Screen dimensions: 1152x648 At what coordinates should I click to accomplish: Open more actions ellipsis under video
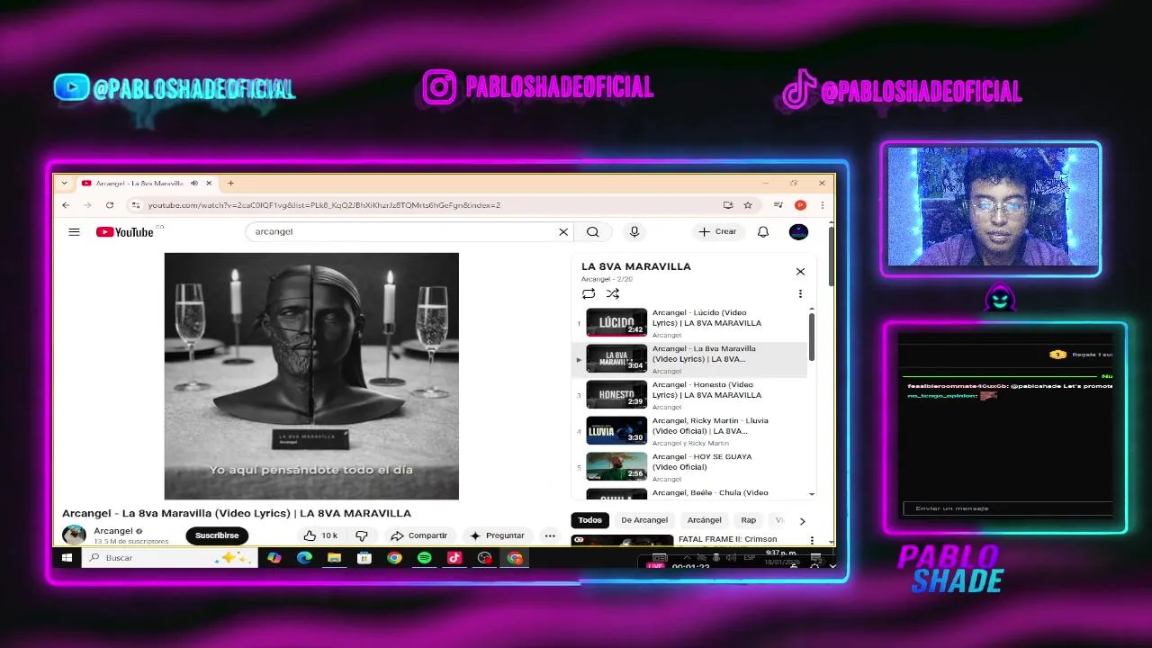tap(550, 535)
